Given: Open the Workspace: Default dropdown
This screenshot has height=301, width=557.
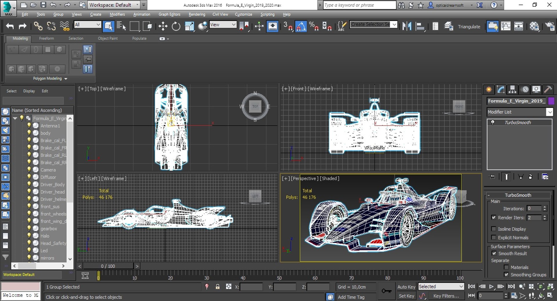Looking at the screenshot, I should click(x=114, y=5).
